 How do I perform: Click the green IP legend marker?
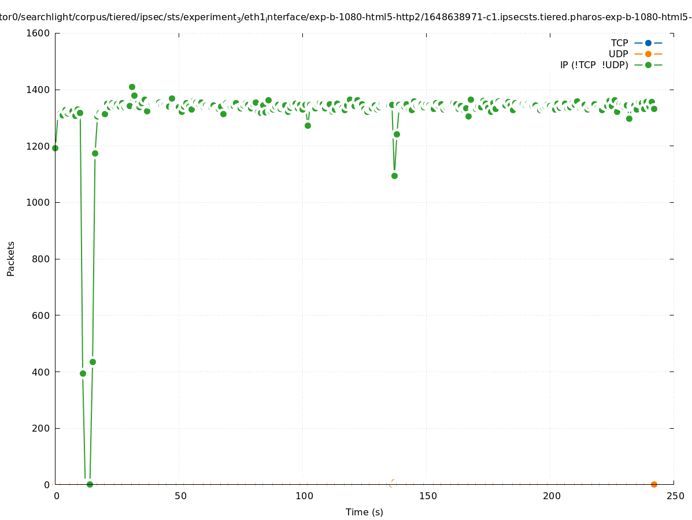(648, 65)
